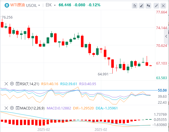Click the current price 66.446

click(x=65, y=5)
